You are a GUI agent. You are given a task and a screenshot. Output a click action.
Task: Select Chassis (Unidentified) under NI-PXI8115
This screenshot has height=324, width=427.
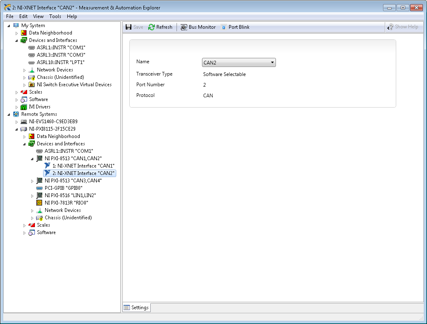[x=68, y=218]
